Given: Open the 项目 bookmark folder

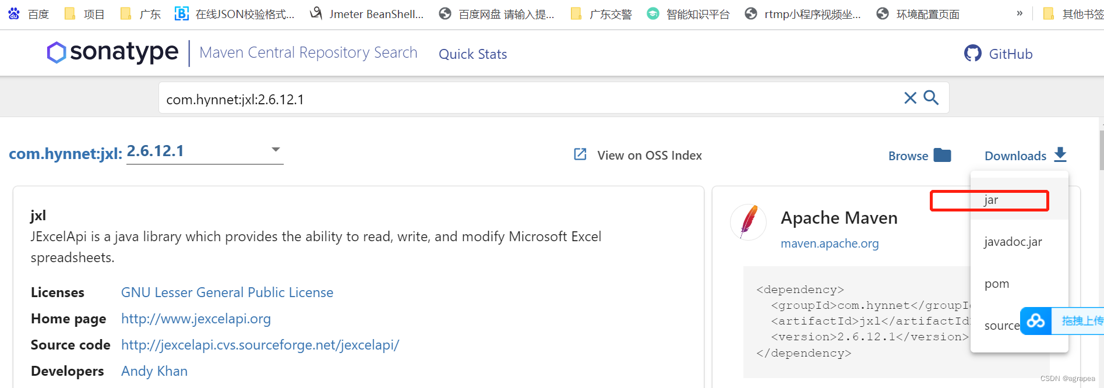Looking at the screenshot, I should [x=84, y=14].
